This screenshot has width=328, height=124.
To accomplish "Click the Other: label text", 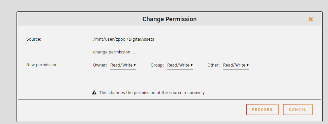I will [x=214, y=65].
